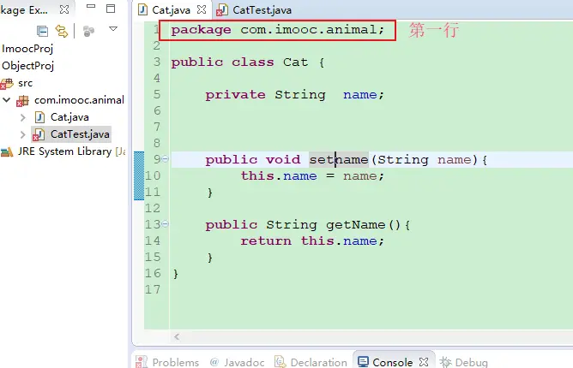Image resolution: width=573 pixels, height=368 pixels.
Task: Click the Console monitor icon
Action: tap(363, 362)
